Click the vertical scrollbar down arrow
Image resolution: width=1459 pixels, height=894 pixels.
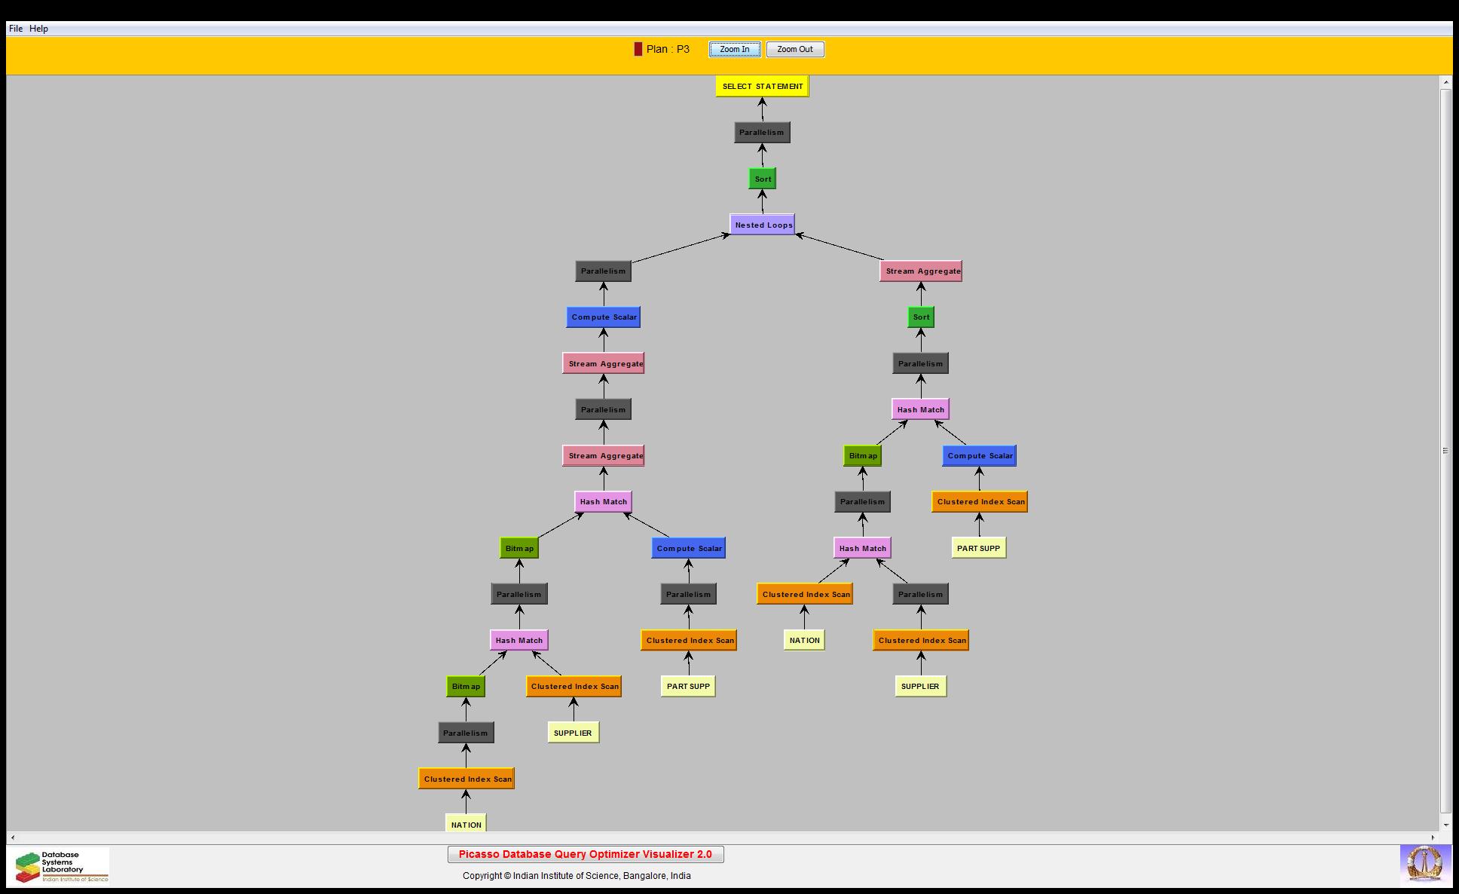[x=1445, y=825]
